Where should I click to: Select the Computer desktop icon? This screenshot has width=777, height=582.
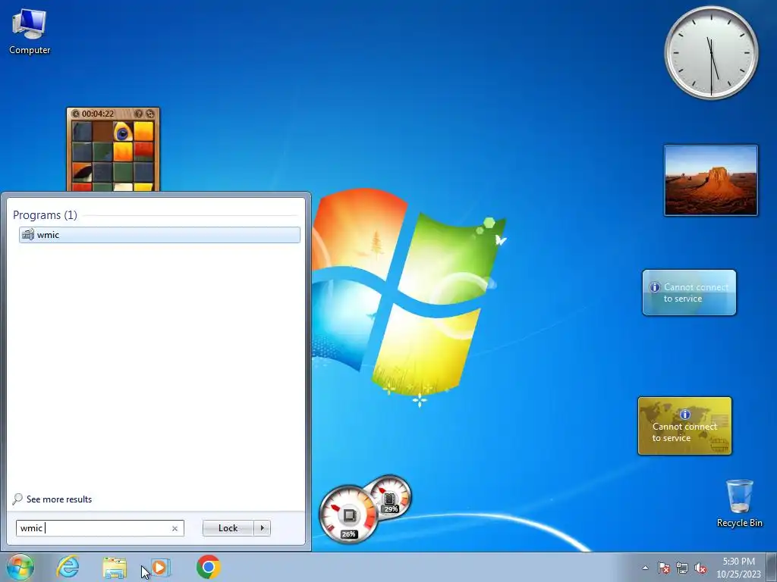click(30, 30)
